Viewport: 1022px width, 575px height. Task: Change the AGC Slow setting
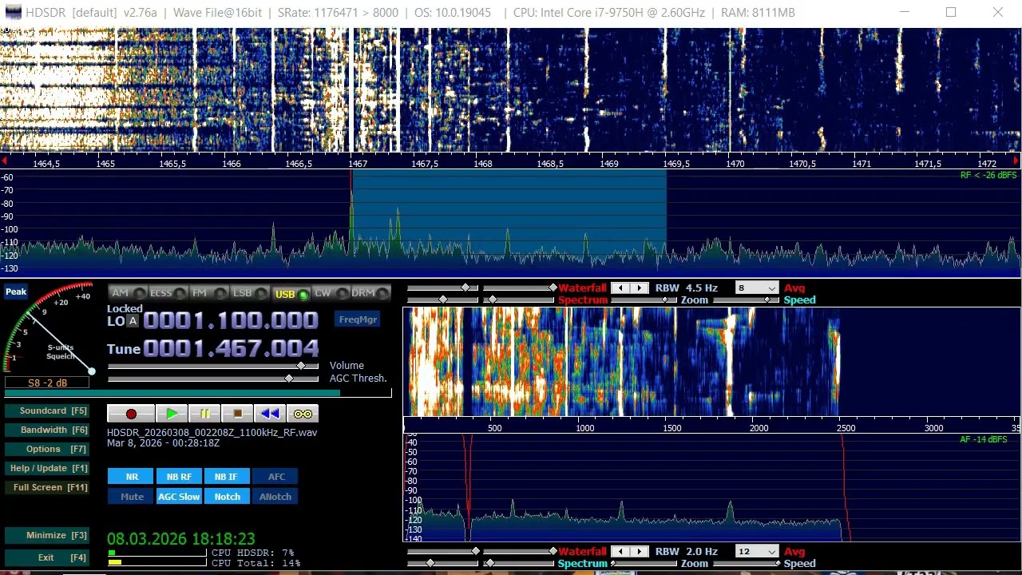pos(179,497)
